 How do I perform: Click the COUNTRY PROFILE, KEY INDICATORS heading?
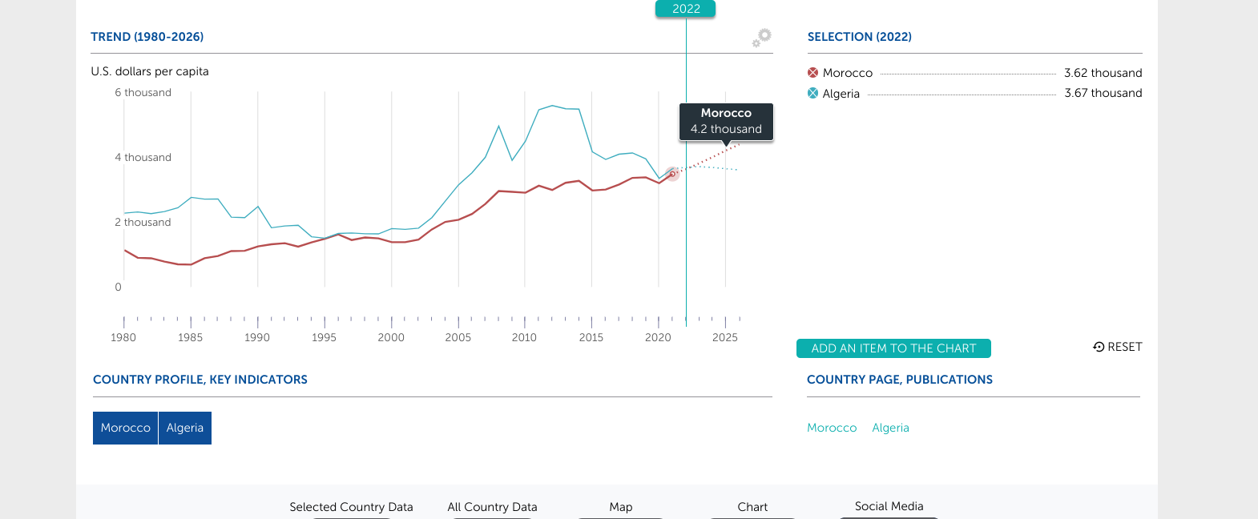point(200,380)
